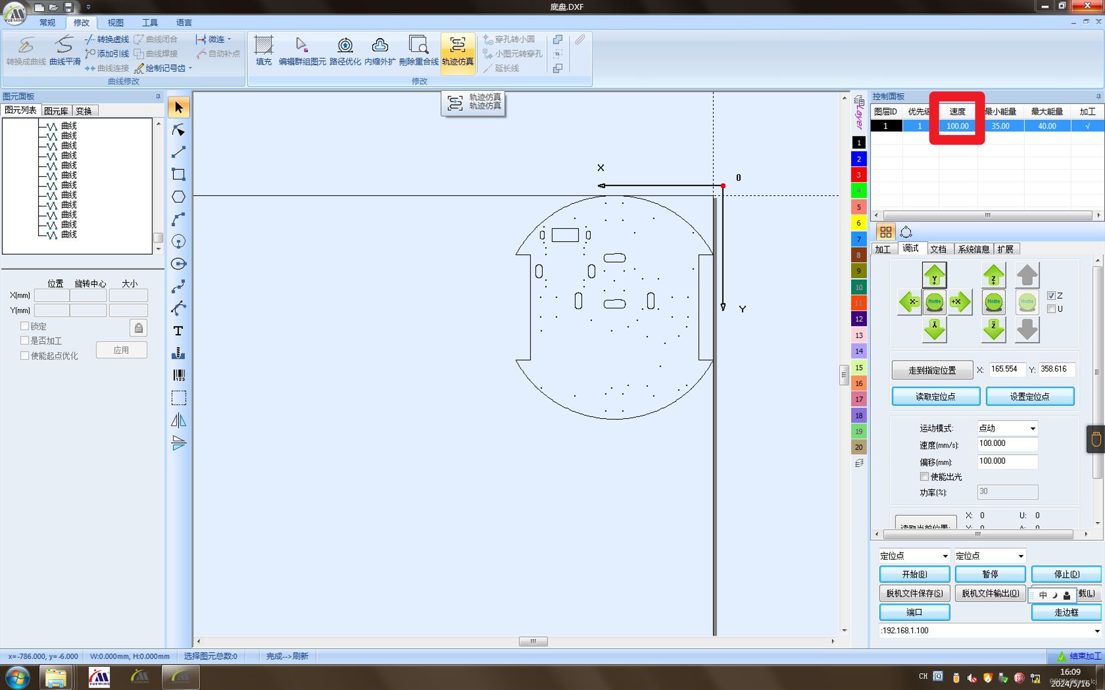Choose the polygon hexagon tool
The image size is (1105, 690).
[x=178, y=197]
